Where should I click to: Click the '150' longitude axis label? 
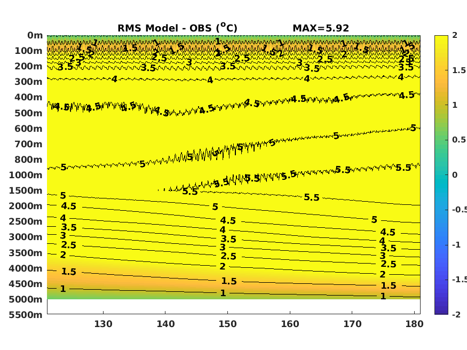coord(227,324)
